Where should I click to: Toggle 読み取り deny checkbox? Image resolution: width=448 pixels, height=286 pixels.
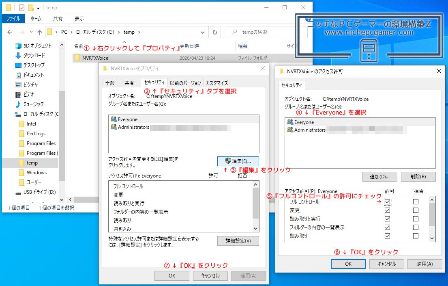tap(416, 236)
